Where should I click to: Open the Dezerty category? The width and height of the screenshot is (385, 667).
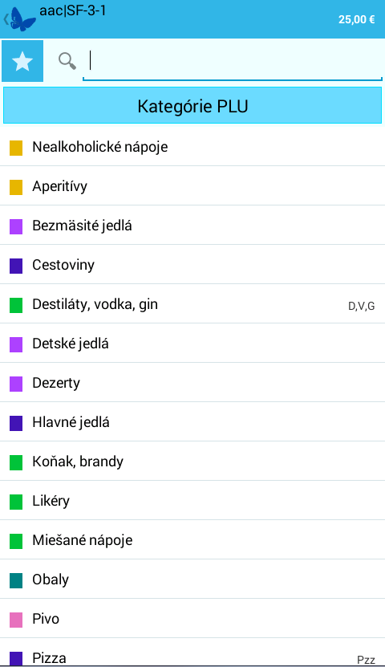pos(192,383)
